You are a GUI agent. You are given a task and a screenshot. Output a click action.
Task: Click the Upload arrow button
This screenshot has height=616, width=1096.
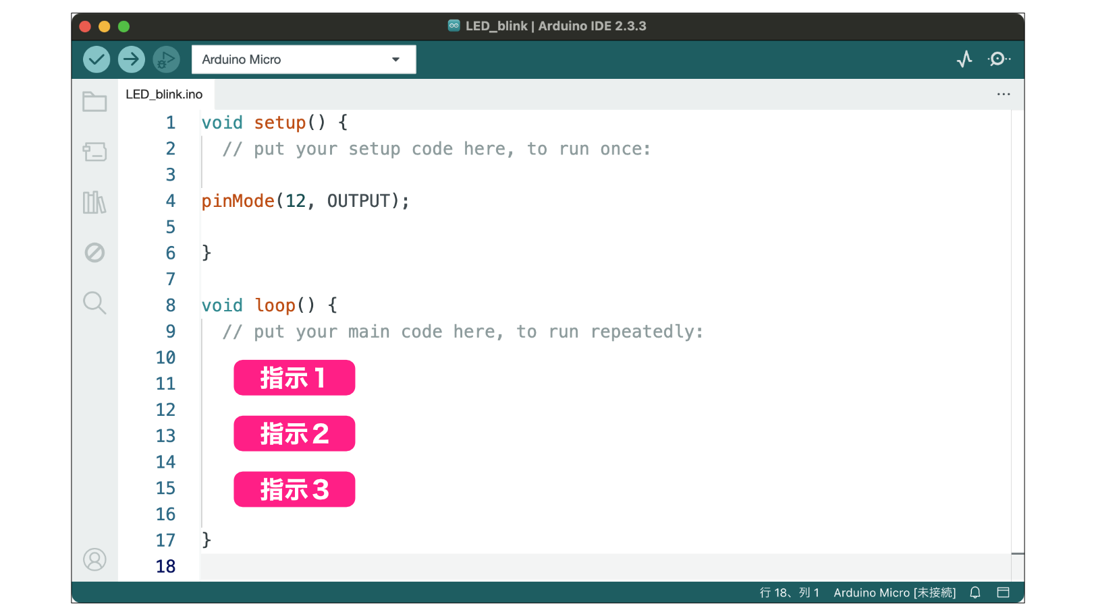pos(132,59)
